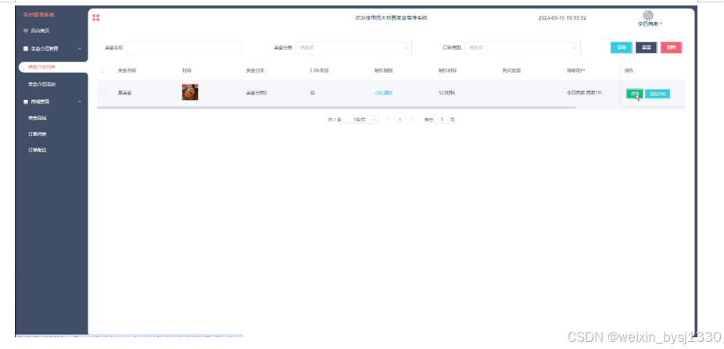724x349 pixels.
Task: Select page number 1 in pagination
Action: coord(400,119)
